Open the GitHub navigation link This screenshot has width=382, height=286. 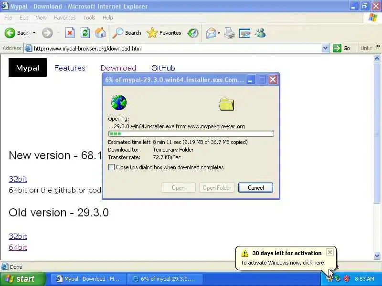163,68
